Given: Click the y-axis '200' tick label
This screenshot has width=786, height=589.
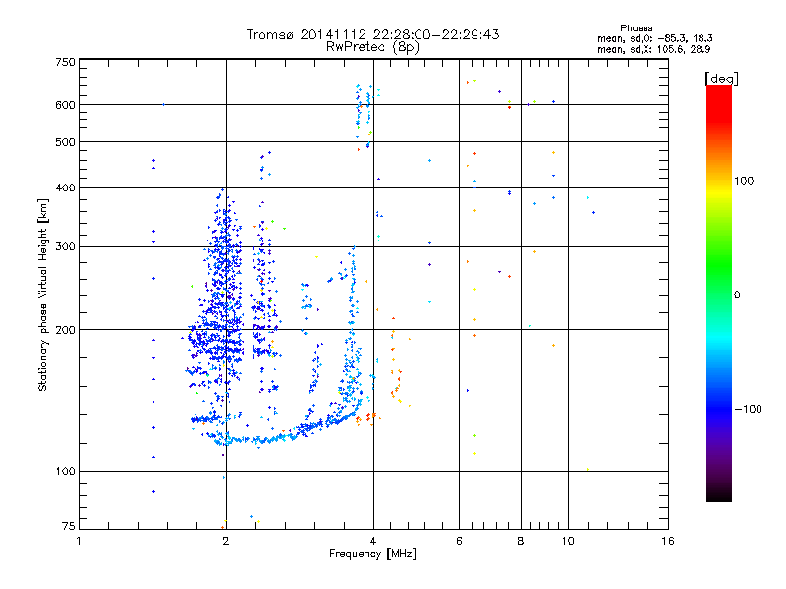Looking at the screenshot, I should pos(65,330).
